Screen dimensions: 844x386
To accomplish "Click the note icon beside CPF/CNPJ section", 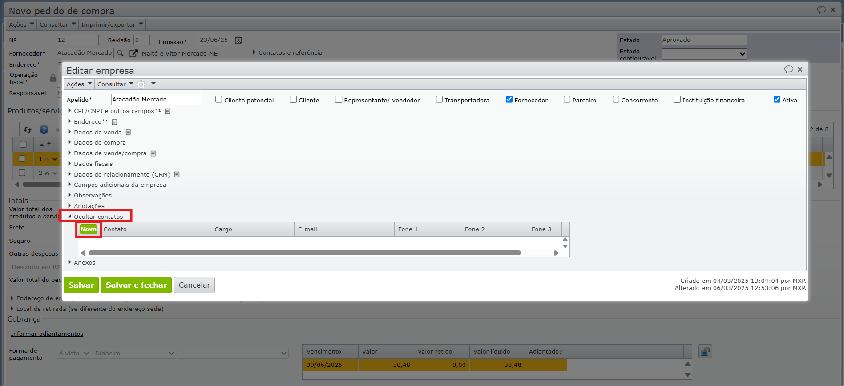I will tap(168, 111).
